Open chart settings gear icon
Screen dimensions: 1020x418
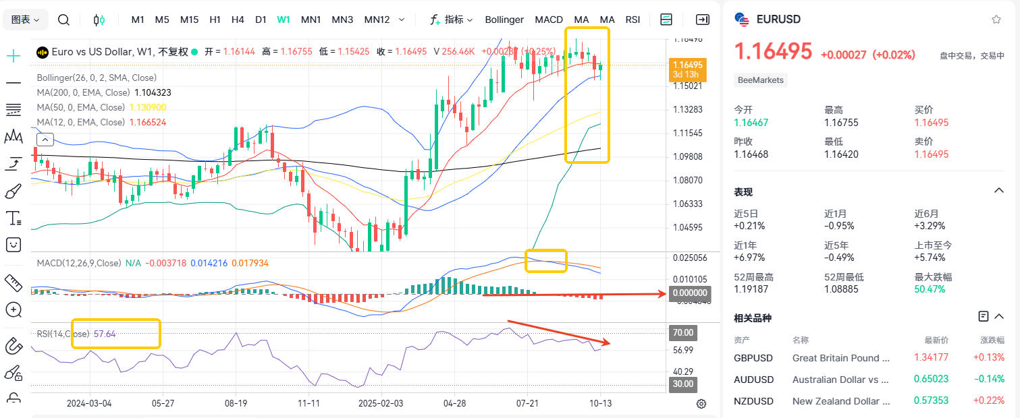[701, 404]
